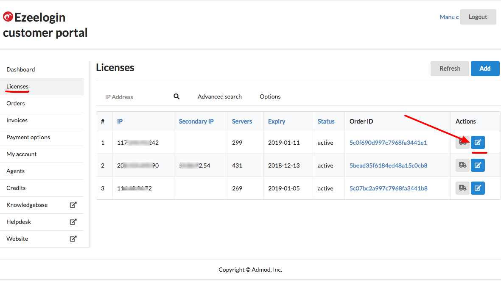Click the edit icon for license row 3
The image size is (501, 281).
click(478, 188)
